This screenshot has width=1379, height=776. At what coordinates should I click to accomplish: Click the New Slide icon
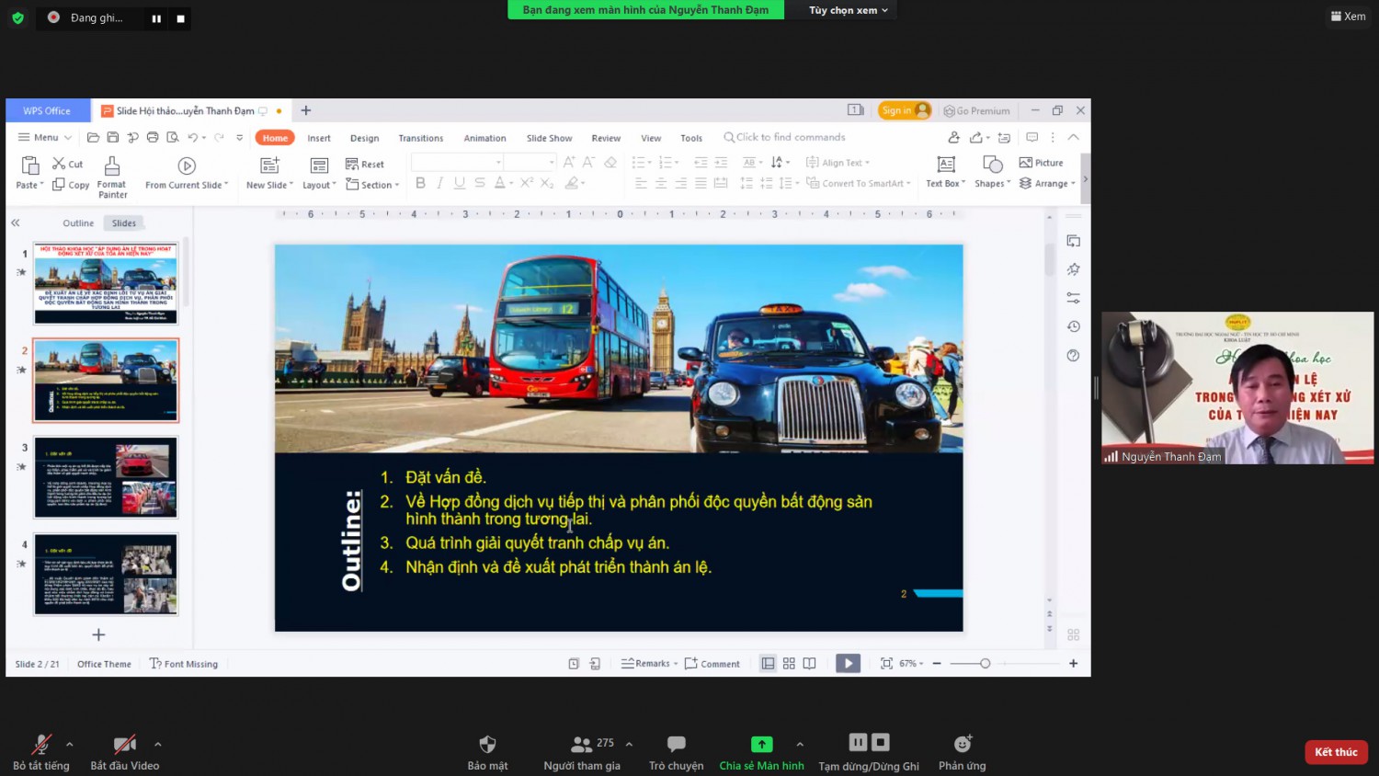pos(269,165)
